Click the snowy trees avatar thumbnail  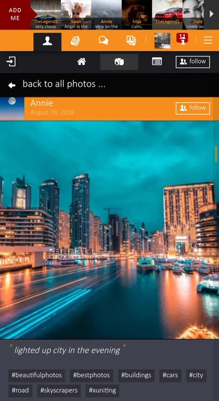pos(162,41)
